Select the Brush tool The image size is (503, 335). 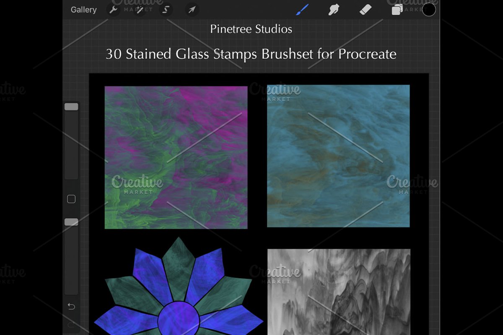(303, 9)
